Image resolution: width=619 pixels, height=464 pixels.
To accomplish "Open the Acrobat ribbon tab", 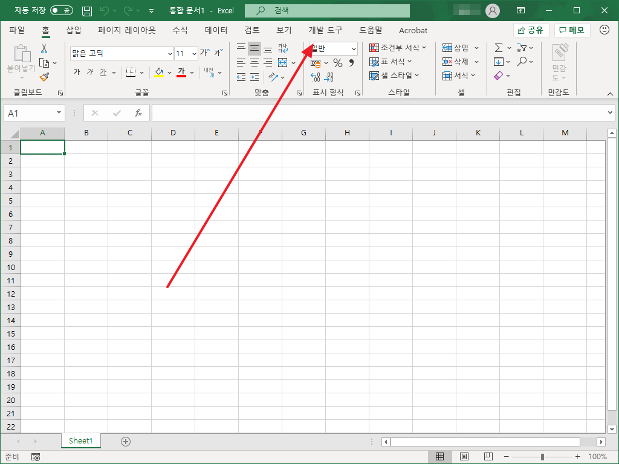I will click(x=413, y=30).
